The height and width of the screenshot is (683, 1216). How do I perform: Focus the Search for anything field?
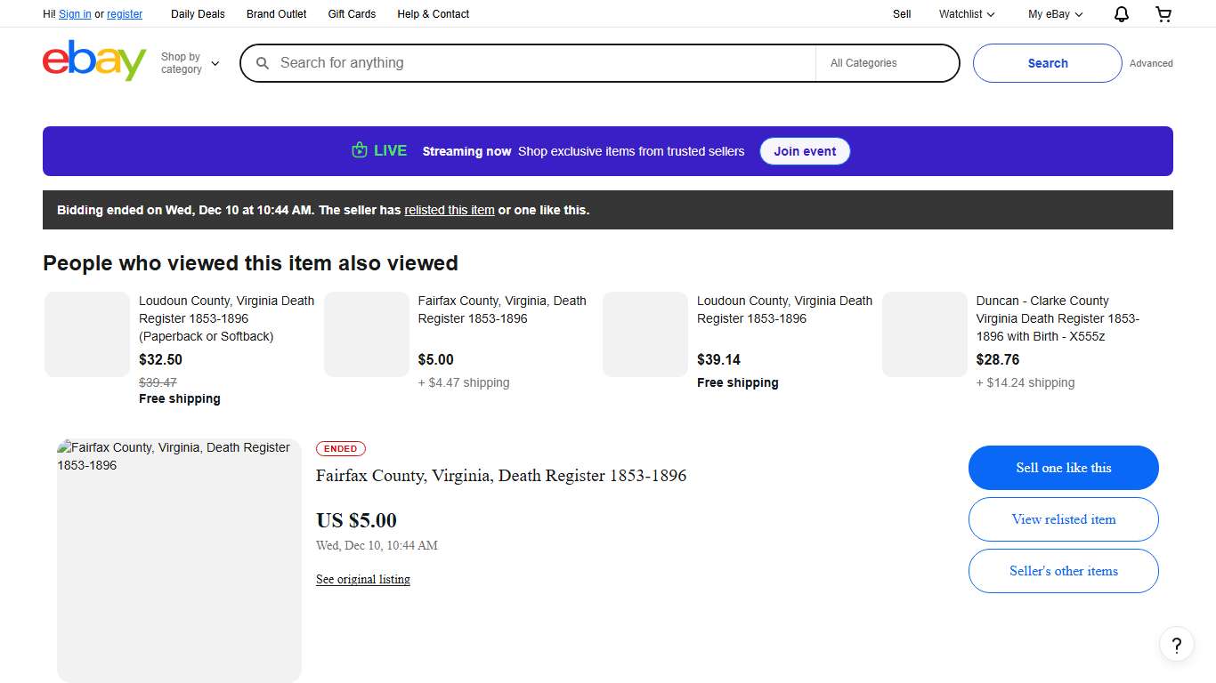point(543,63)
